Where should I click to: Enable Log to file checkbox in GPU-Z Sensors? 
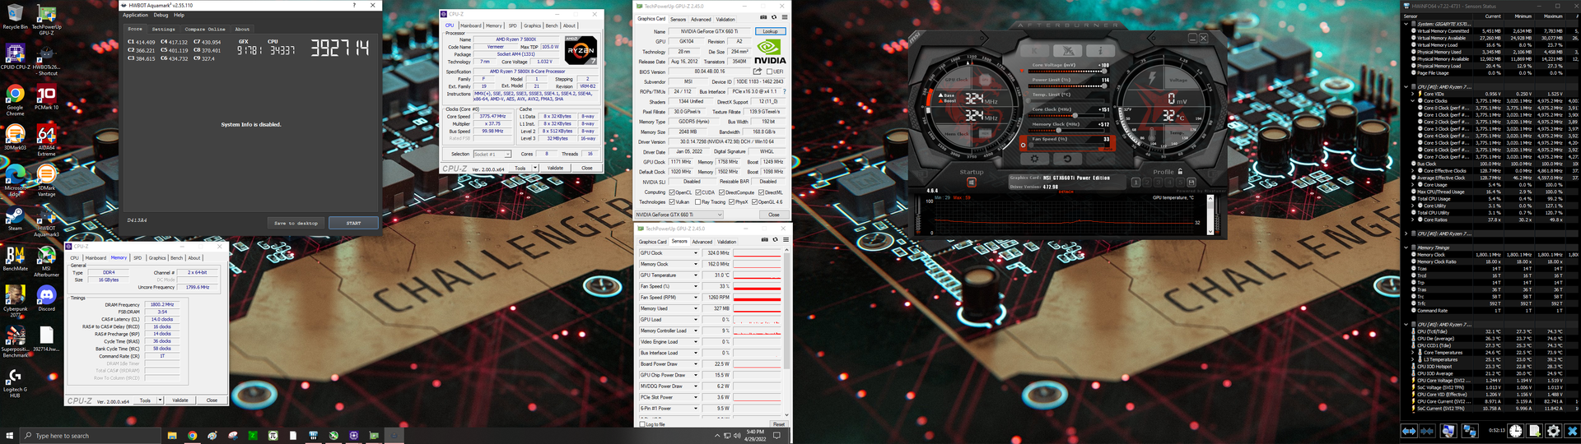pyautogui.click(x=642, y=424)
